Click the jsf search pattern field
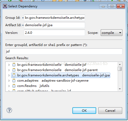 click(x=64, y=51)
